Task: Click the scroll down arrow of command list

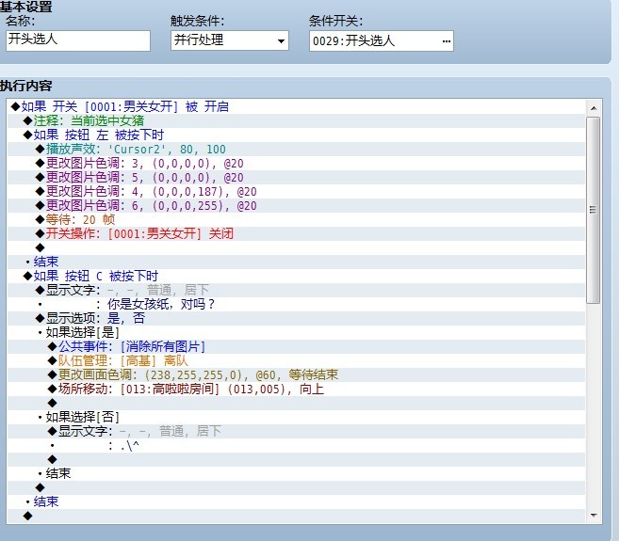Action: point(594,516)
